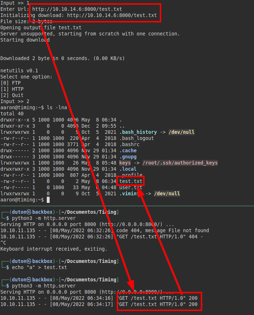Click the .cache directory name
The image size is (254, 315).
click(x=128, y=151)
